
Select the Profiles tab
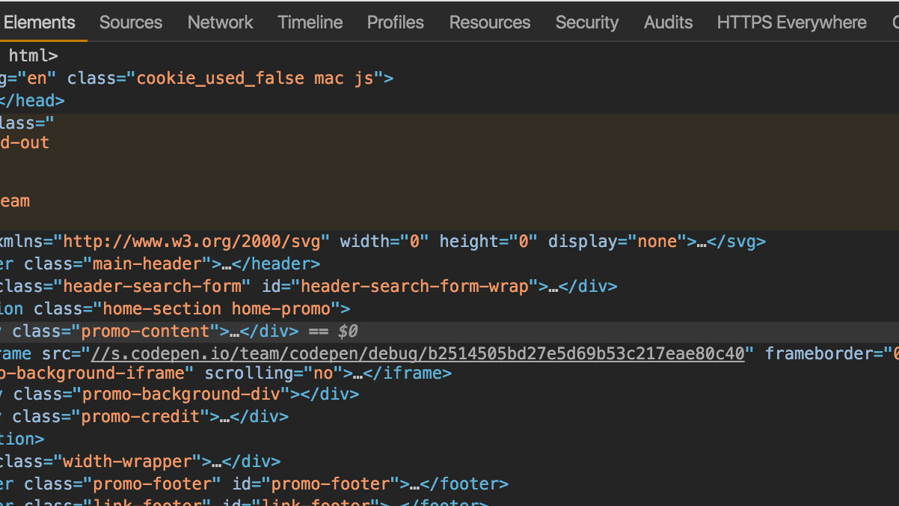coord(396,22)
